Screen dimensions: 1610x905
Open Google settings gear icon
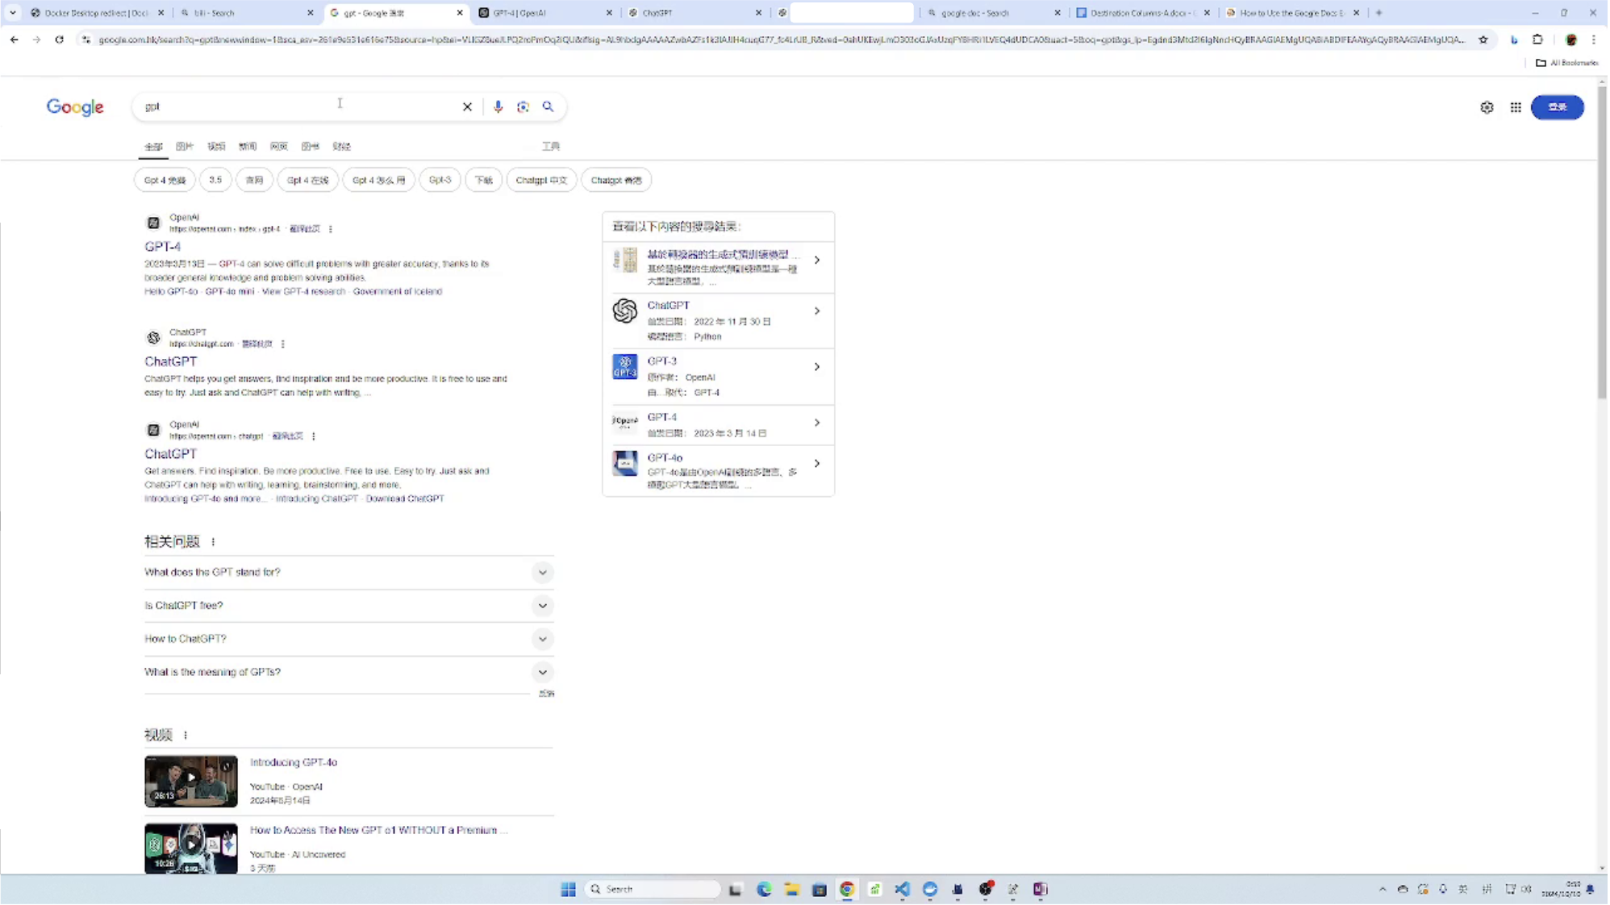(1487, 107)
